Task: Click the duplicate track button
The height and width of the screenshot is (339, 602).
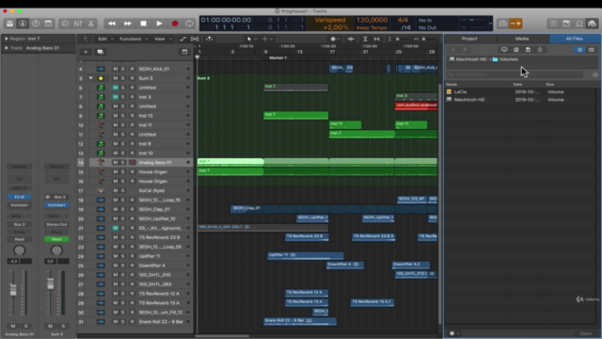Action: coord(101,52)
